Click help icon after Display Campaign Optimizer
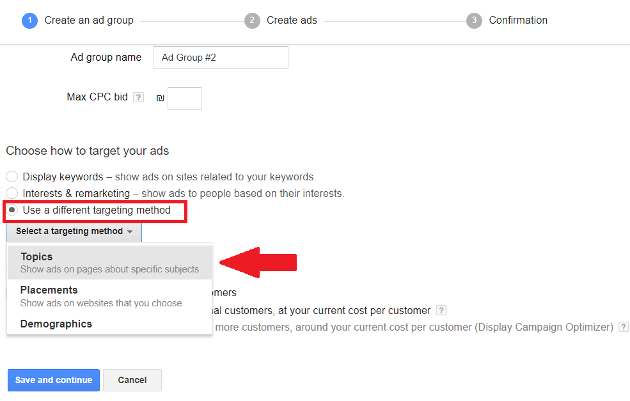The width and height of the screenshot is (630, 401). click(x=623, y=327)
